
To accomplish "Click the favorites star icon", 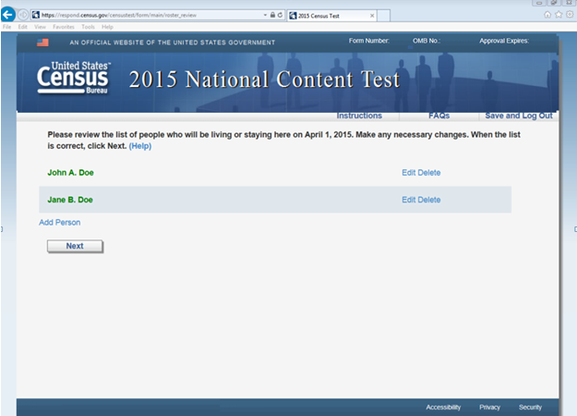I will pyautogui.click(x=559, y=15).
